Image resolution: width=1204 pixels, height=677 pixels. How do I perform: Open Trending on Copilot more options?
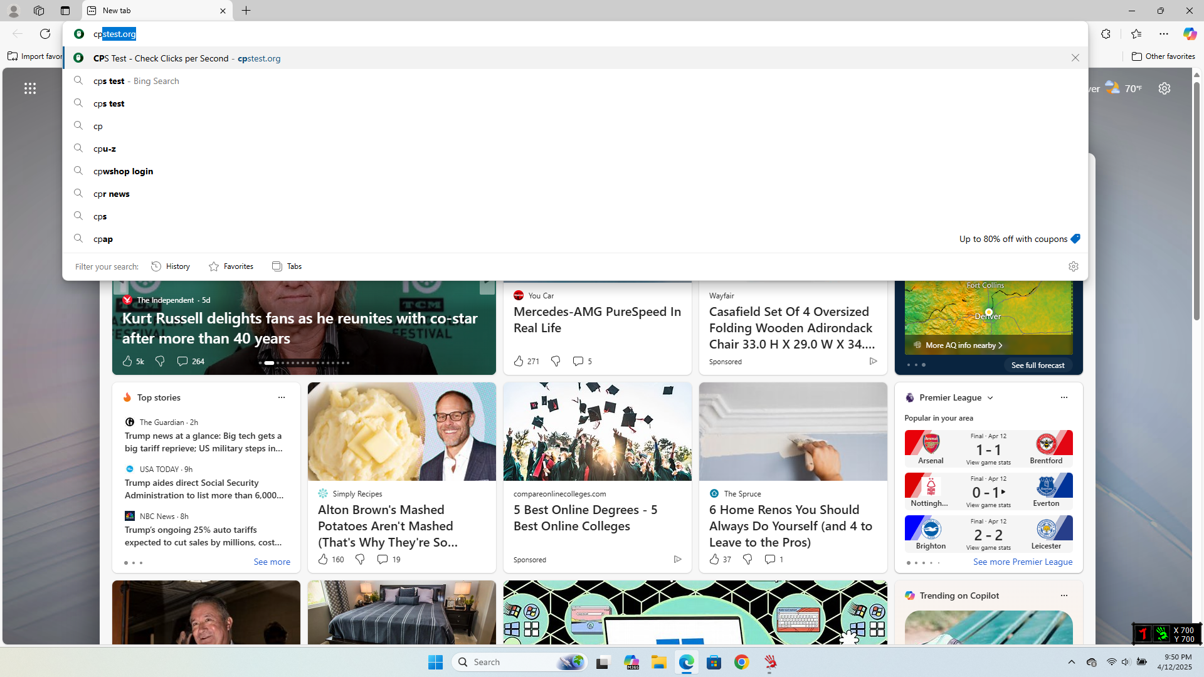pos(1064,596)
